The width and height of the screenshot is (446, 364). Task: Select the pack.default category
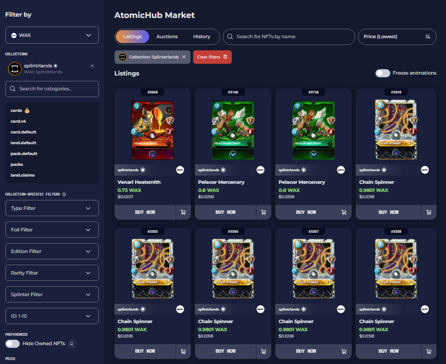pyautogui.click(x=24, y=154)
